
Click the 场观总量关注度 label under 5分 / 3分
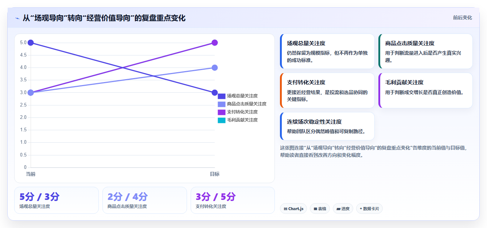[x=35, y=206]
